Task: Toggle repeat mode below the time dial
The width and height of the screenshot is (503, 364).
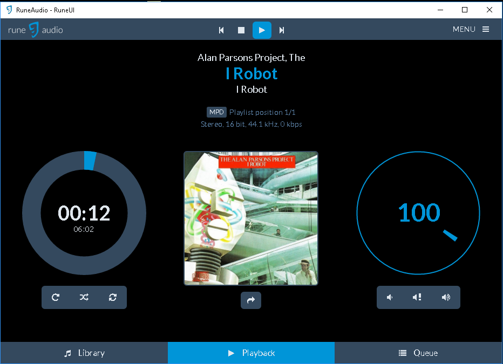Action: tap(56, 297)
